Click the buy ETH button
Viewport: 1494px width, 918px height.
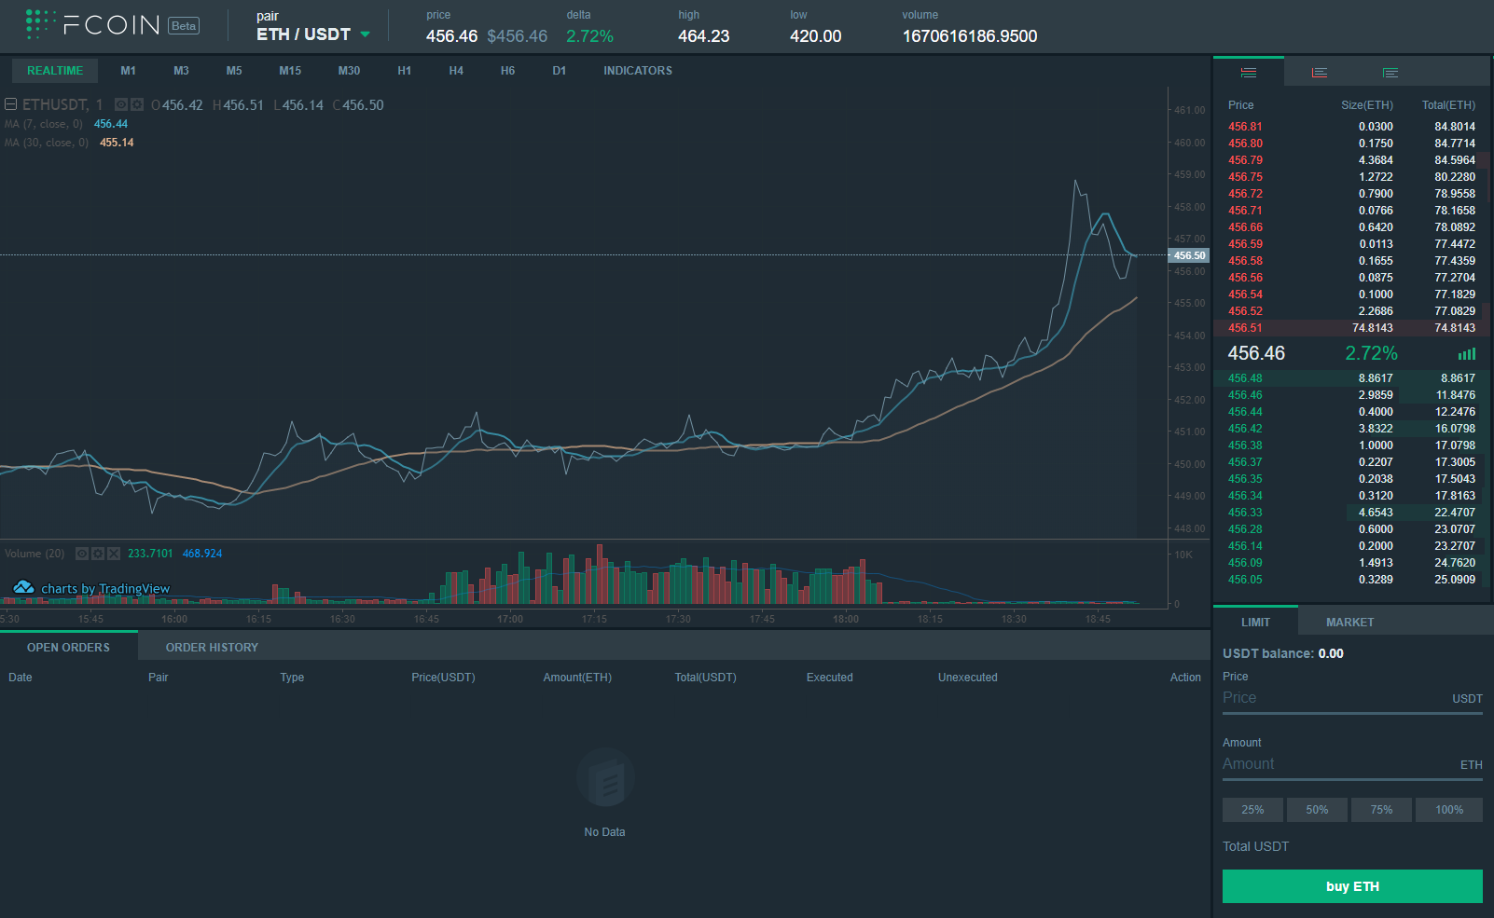pos(1352,886)
